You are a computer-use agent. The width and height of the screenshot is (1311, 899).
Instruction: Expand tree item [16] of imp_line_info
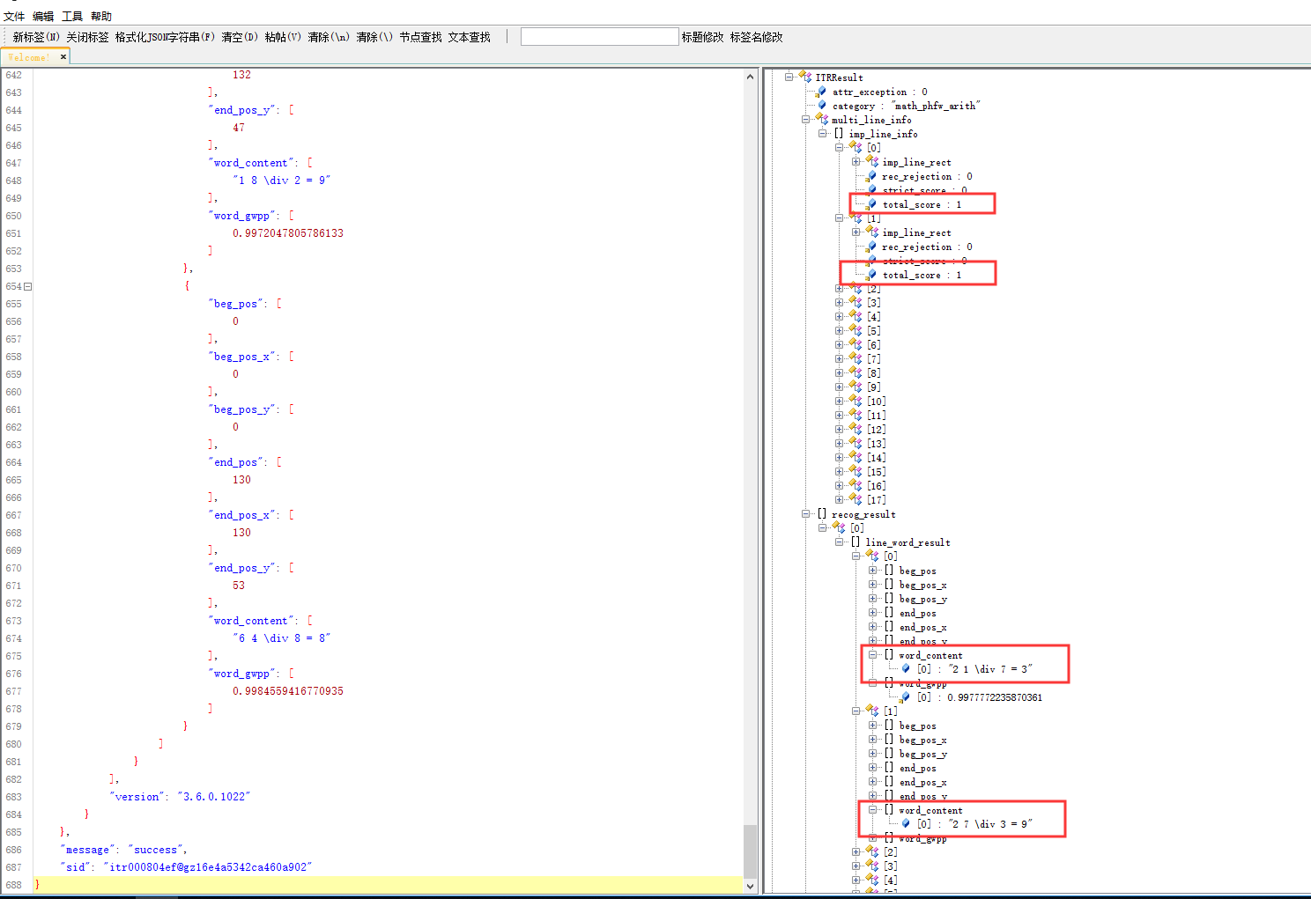tap(840, 486)
